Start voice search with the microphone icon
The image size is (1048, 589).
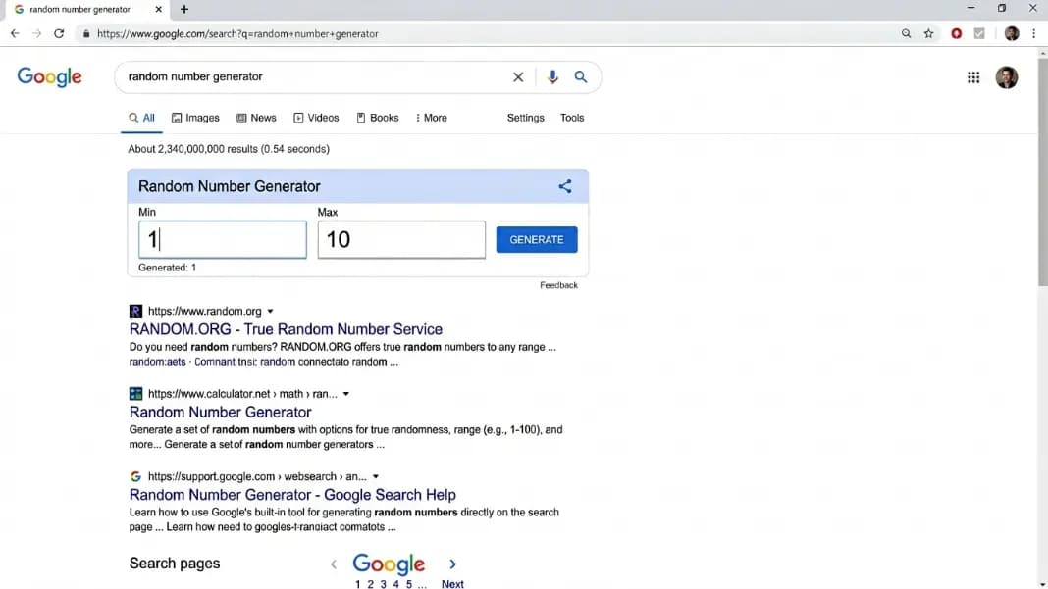click(552, 76)
